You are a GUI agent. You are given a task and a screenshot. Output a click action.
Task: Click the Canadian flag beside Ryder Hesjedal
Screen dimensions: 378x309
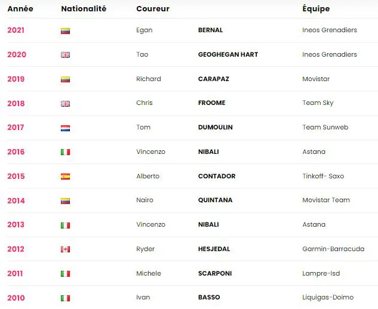point(66,249)
